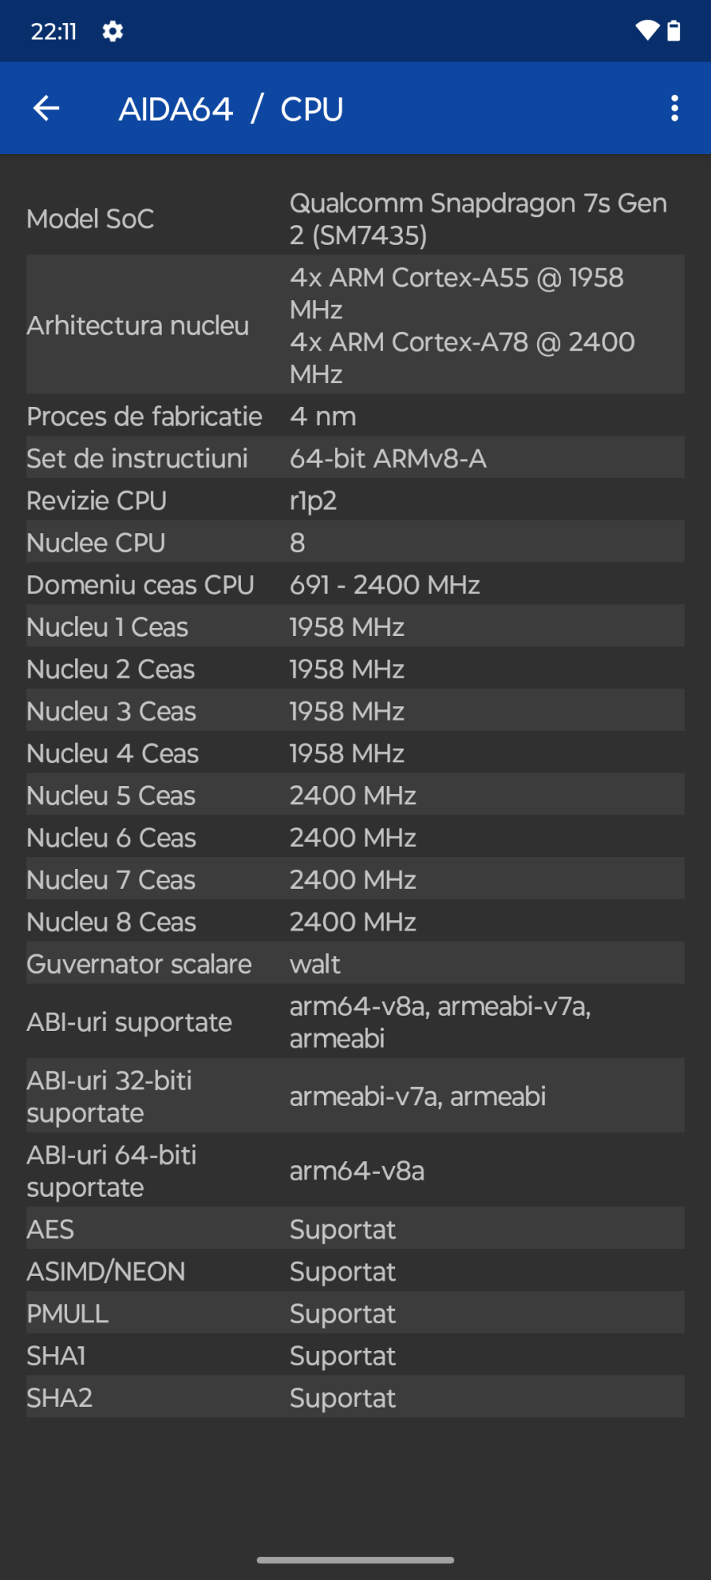Tap the back arrow in toolbar

[47, 108]
